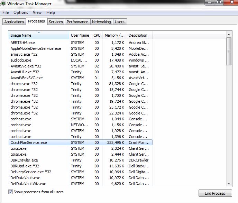Click the vertical scrollbar thumb
This screenshot has width=238, height=203.
[229, 51]
